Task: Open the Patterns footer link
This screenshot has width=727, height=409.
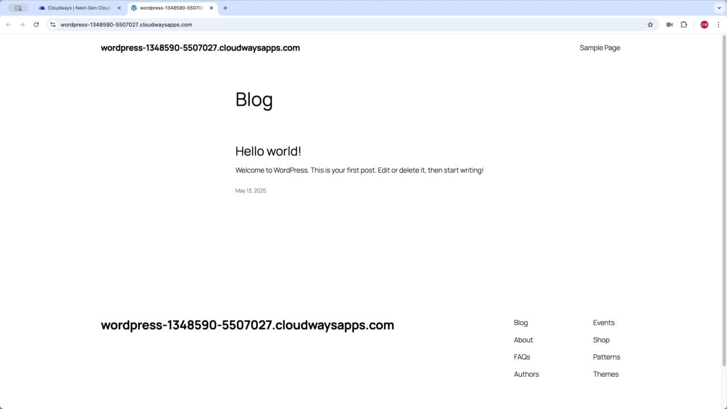Action: pos(606,357)
